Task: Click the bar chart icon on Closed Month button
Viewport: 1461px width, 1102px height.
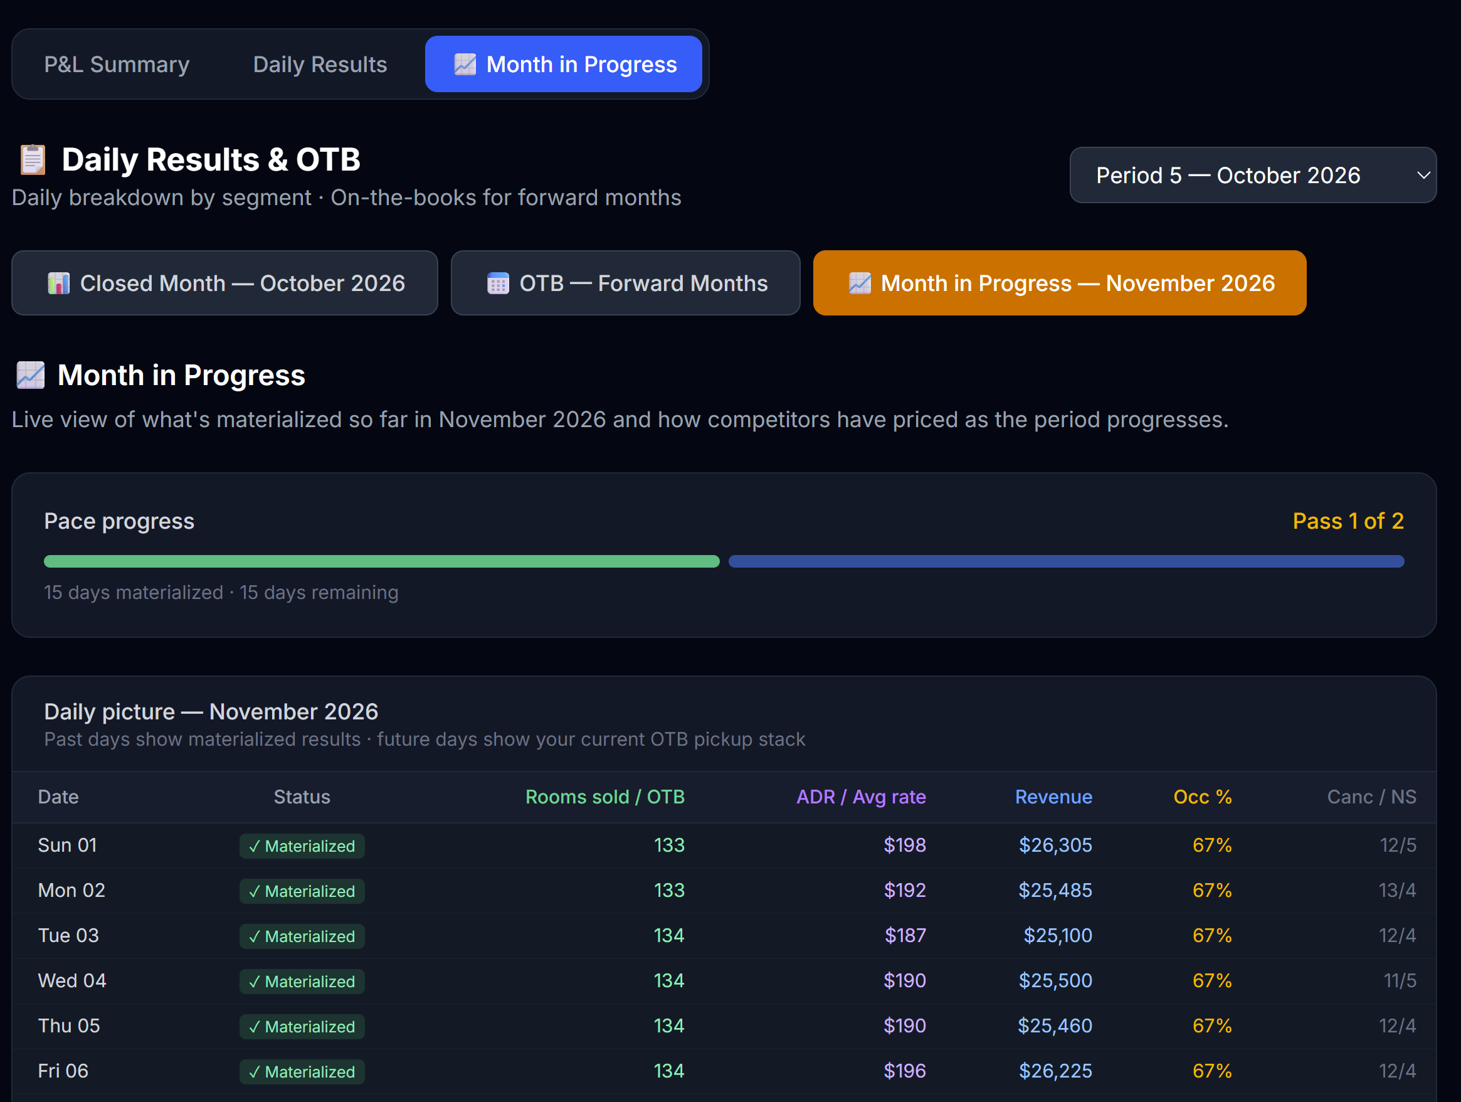Action: (x=59, y=283)
